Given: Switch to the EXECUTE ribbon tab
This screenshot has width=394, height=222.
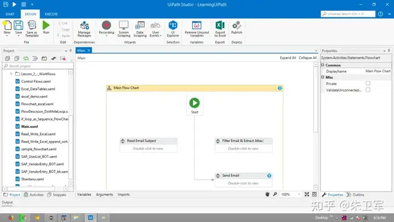Looking at the screenshot, I should point(51,14).
